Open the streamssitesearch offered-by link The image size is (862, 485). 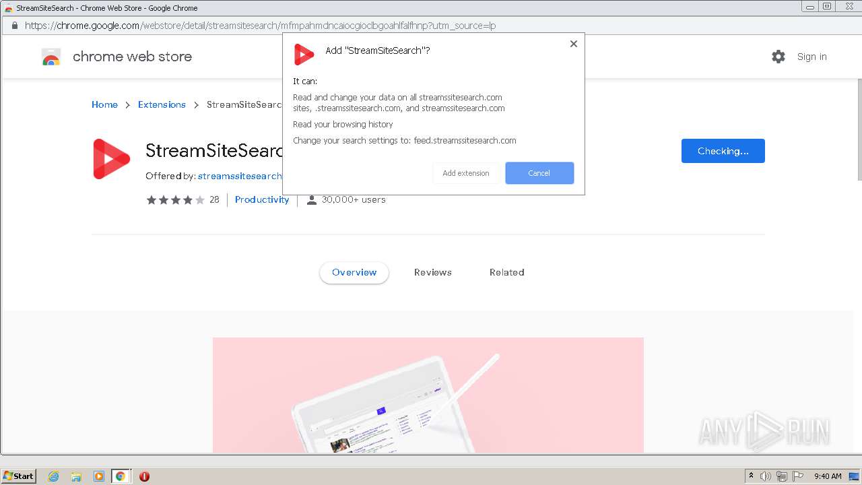(240, 176)
